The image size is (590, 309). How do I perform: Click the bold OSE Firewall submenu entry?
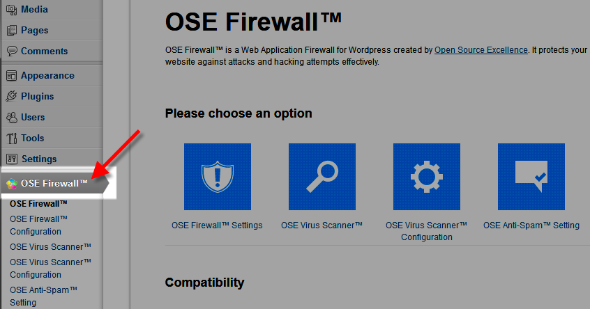click(38, 204)
